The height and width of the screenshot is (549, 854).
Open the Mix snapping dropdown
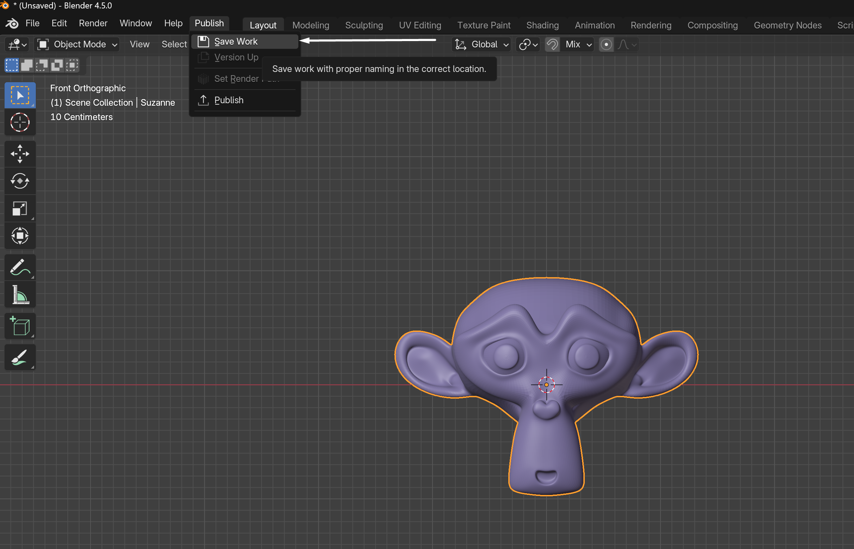click(577, 45)
